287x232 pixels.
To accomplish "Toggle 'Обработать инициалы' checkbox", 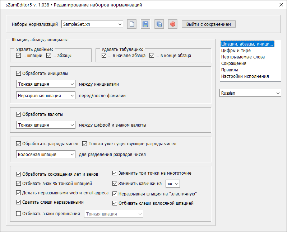I will click(19, 74).
